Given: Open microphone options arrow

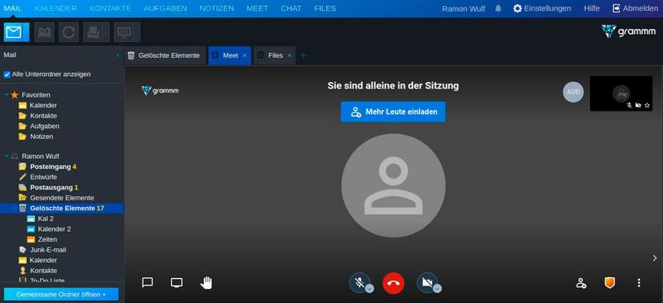Looking at the screenshot, I should coord(369,289).
